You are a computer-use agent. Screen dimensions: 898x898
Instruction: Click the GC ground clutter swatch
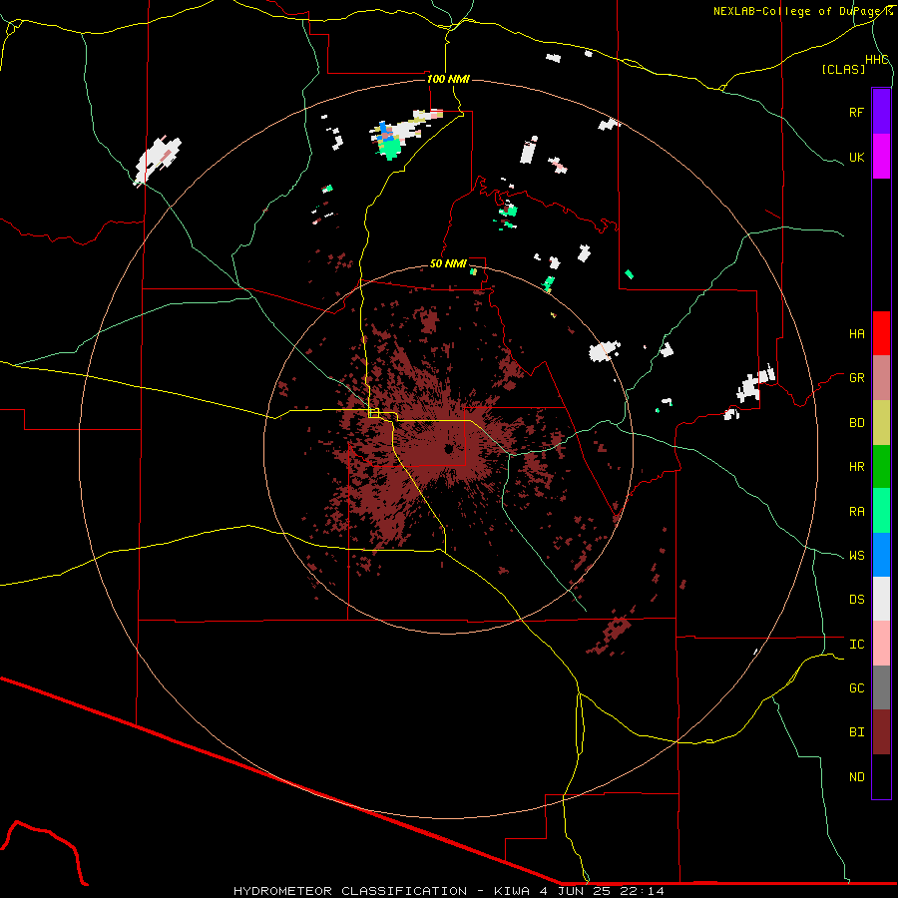pyautogui.click(x=881, y=687)
